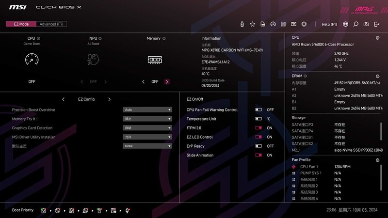Open Hardware Monitor gauge icon in toolbar
This screenshot has height=218, width=388.
pyautogui.click(x=273, y=24)
